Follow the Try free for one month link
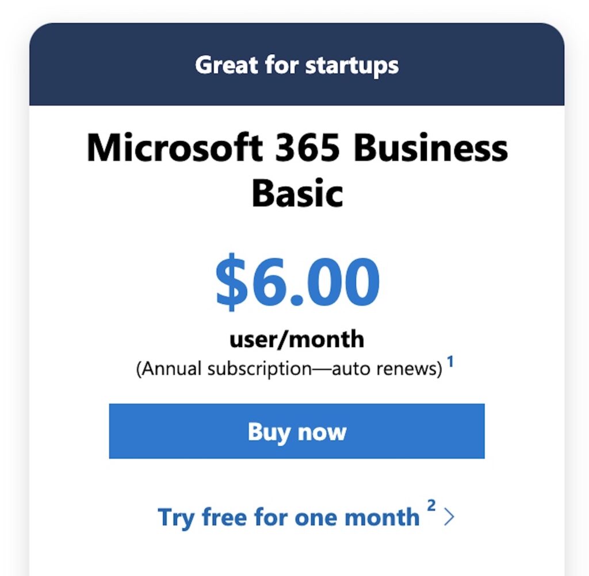This screenshot has width=589, height=576. 289,517
